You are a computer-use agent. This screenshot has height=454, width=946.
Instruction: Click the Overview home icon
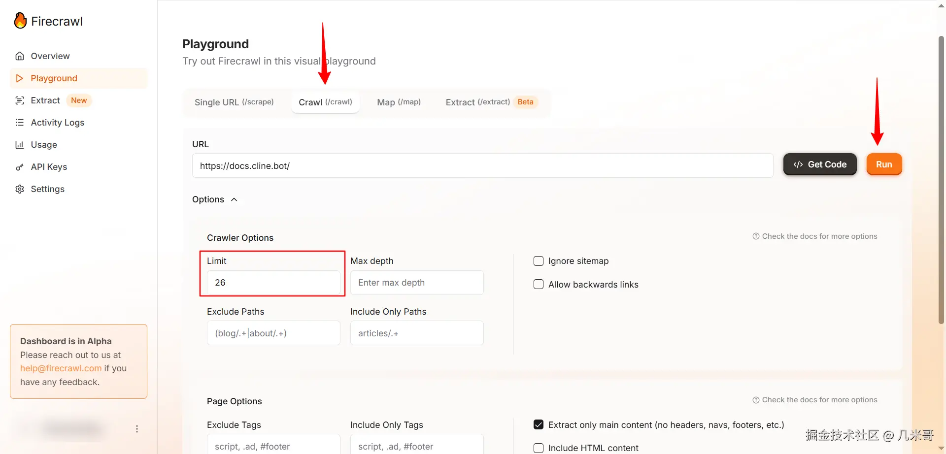point(20,56)
